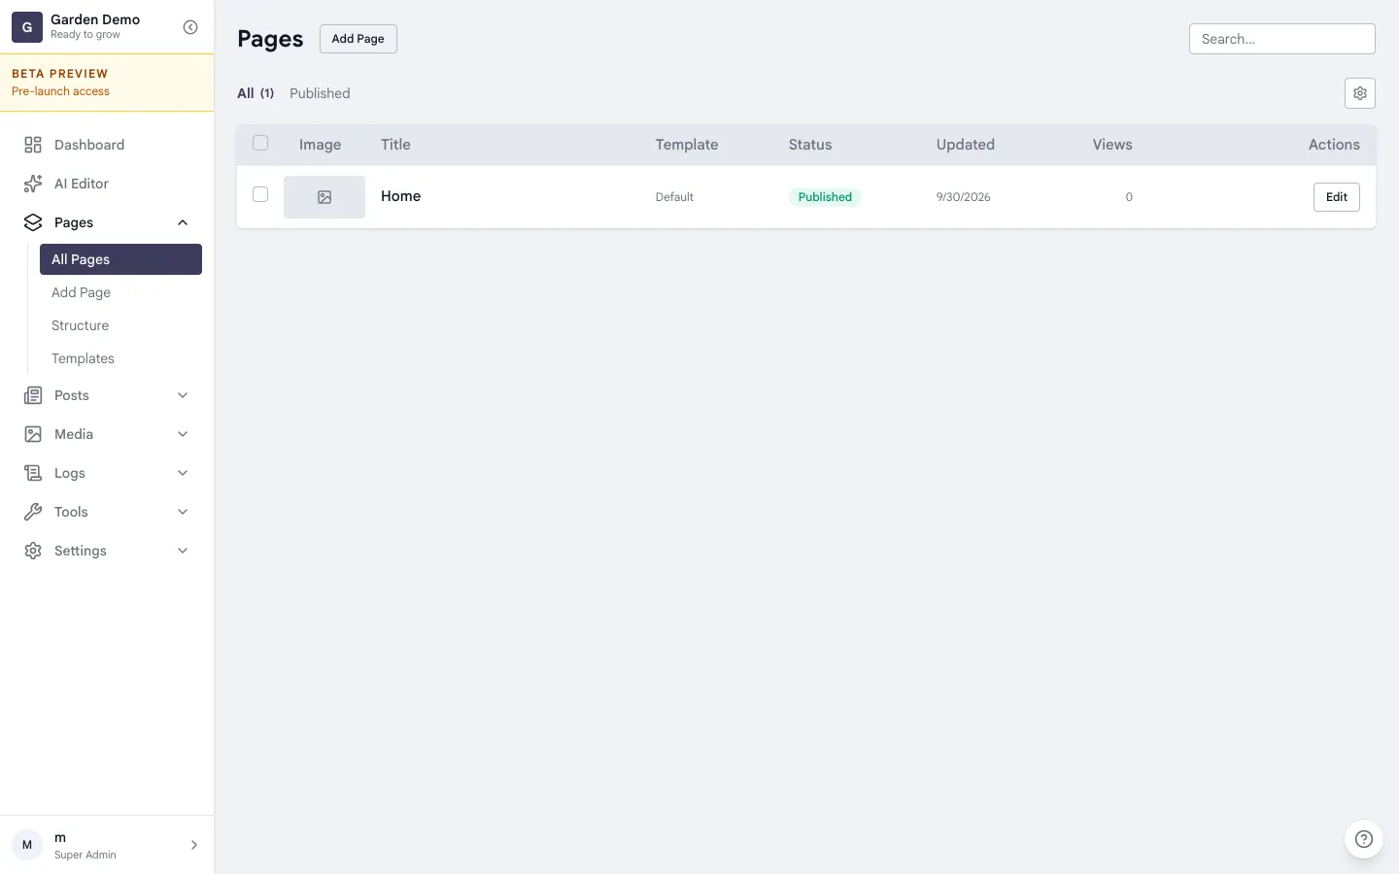Click the Tools wrench icon
The height and width of the screenshot is (874, 1399).
(33, 512)
